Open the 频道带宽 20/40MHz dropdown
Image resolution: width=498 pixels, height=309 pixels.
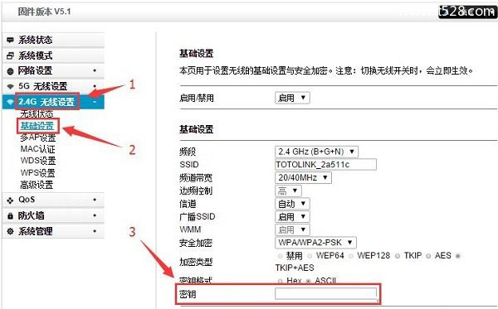303,177
